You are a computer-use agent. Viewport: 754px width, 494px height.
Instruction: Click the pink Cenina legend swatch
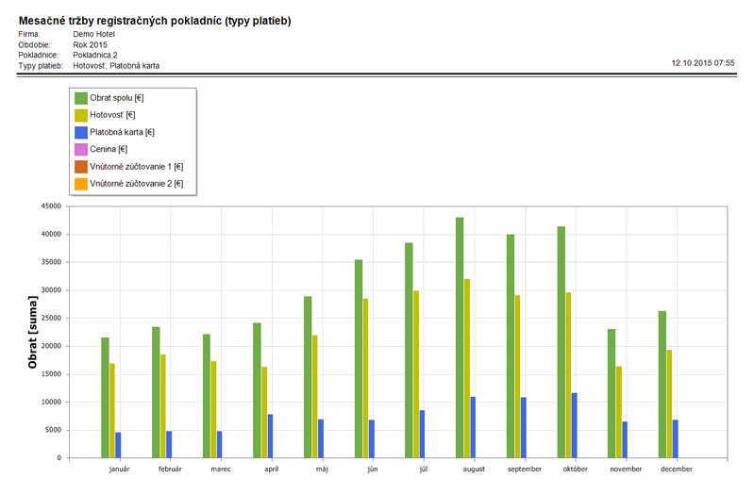click(x=81, y=149)
